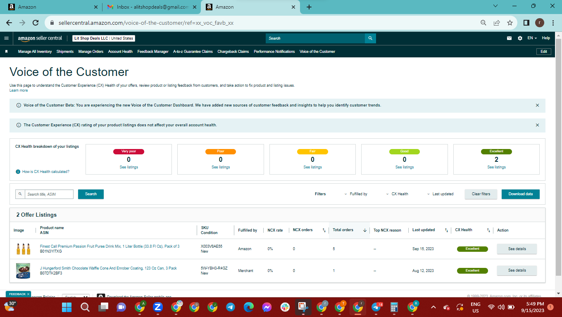The height and width of the screenshot is (317, 562).
Task: Dismiss the CX rating account health banner
Action: 537,125
